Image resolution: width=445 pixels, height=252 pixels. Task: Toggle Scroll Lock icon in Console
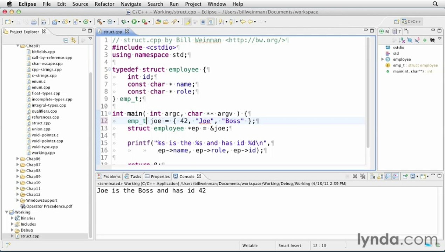pyautogui.click(x=379, y=176)
